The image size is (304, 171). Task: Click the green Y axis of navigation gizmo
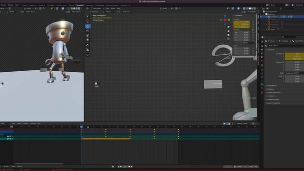pos(229,20)
